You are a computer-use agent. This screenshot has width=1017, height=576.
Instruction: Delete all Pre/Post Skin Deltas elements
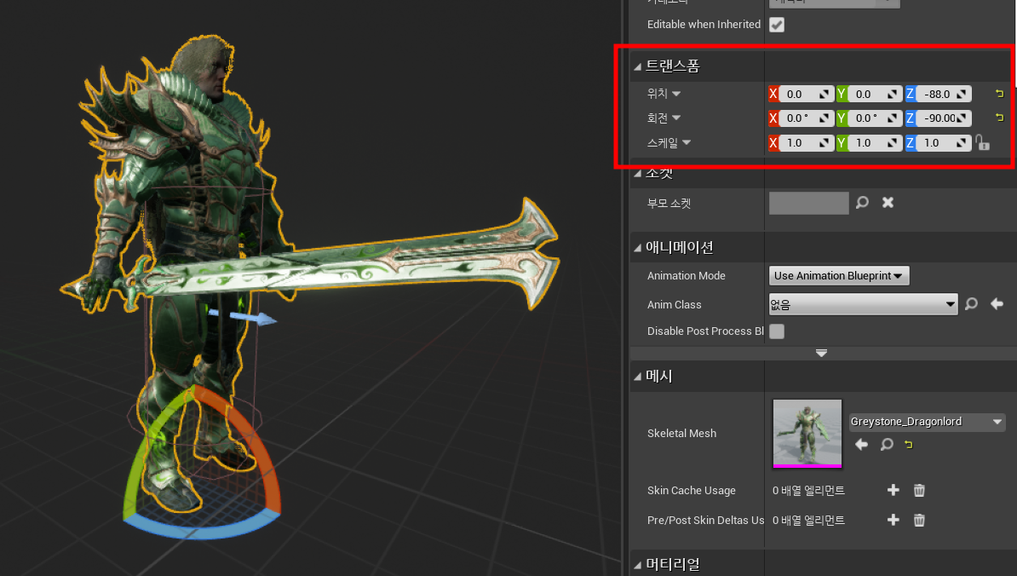(x=919, y=521)
